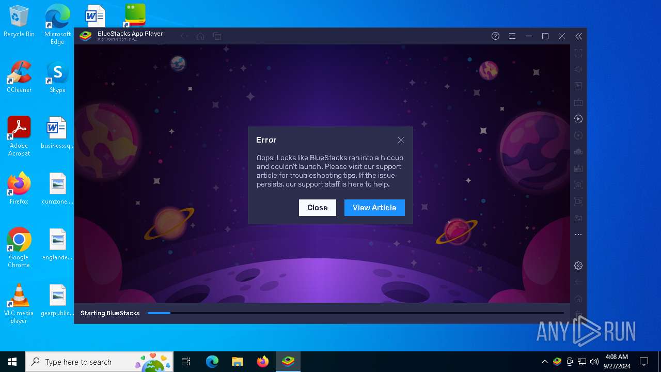Click the View Article button
This screenshot has width=661, height=372.
[x=374, y=208]
